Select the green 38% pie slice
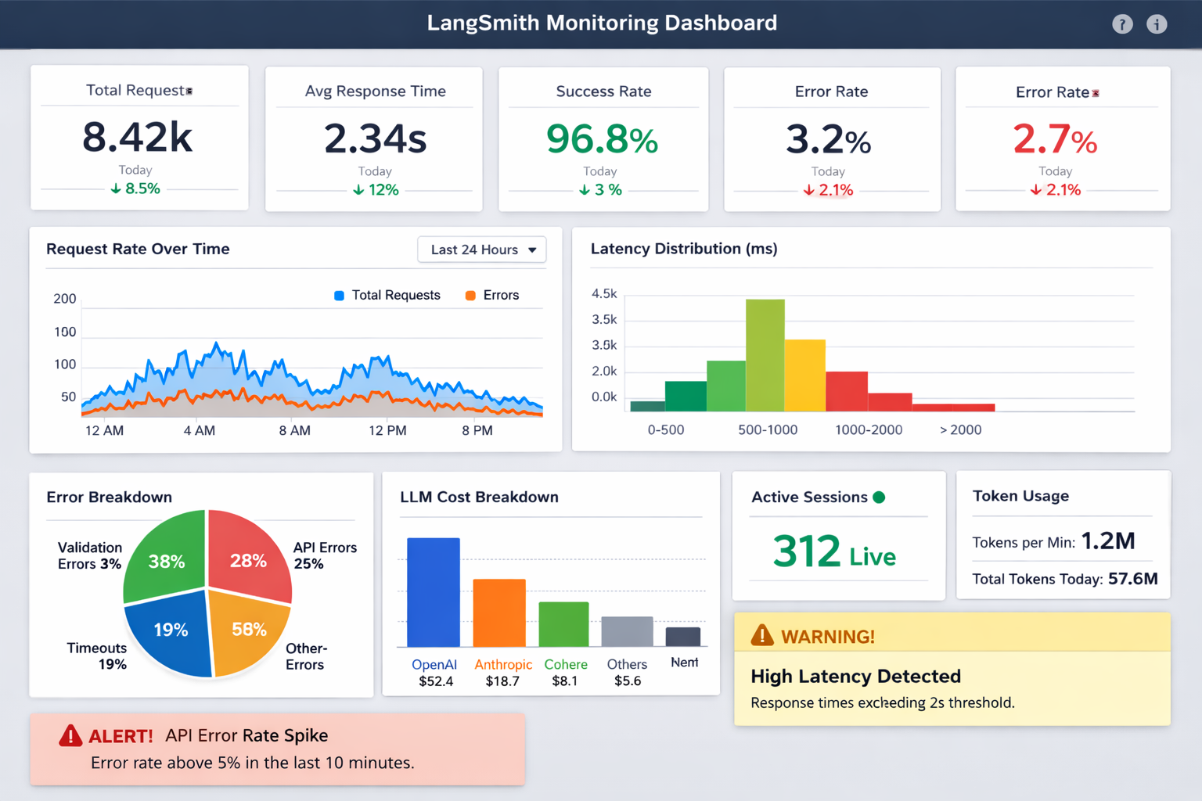The image size is (1202, 801). point(167,557)
